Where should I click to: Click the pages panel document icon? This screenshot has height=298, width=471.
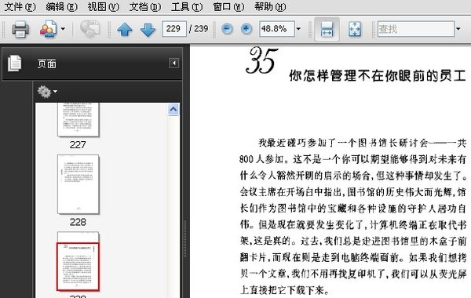15,64
